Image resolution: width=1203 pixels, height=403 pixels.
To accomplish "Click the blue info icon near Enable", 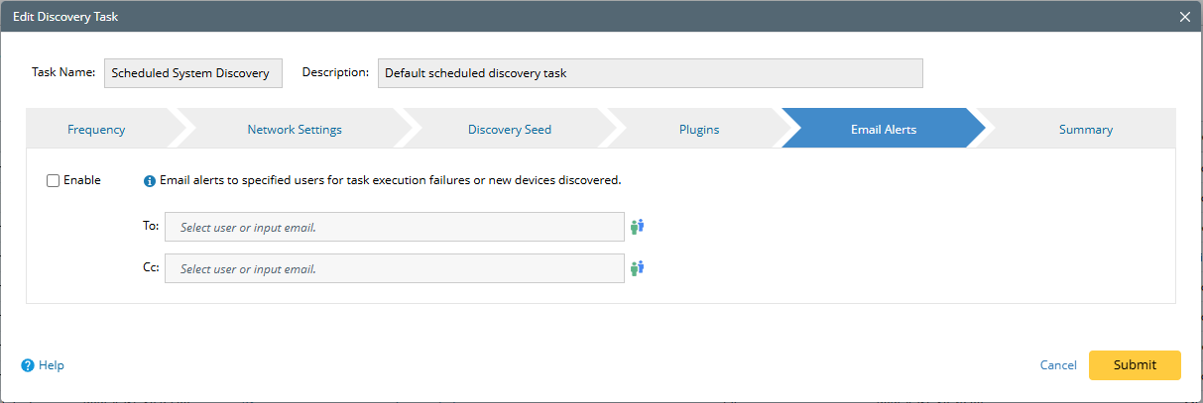I will click(150, 181).
